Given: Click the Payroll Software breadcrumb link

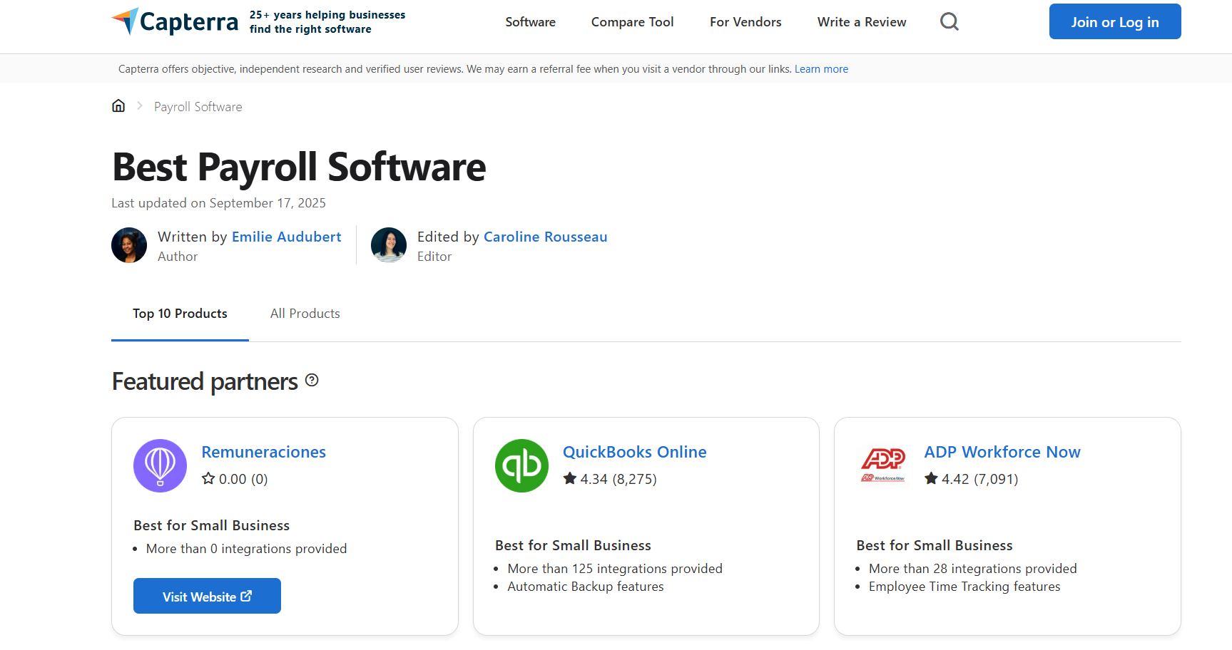Looking at the screenshot, I should tap(198, 106).
